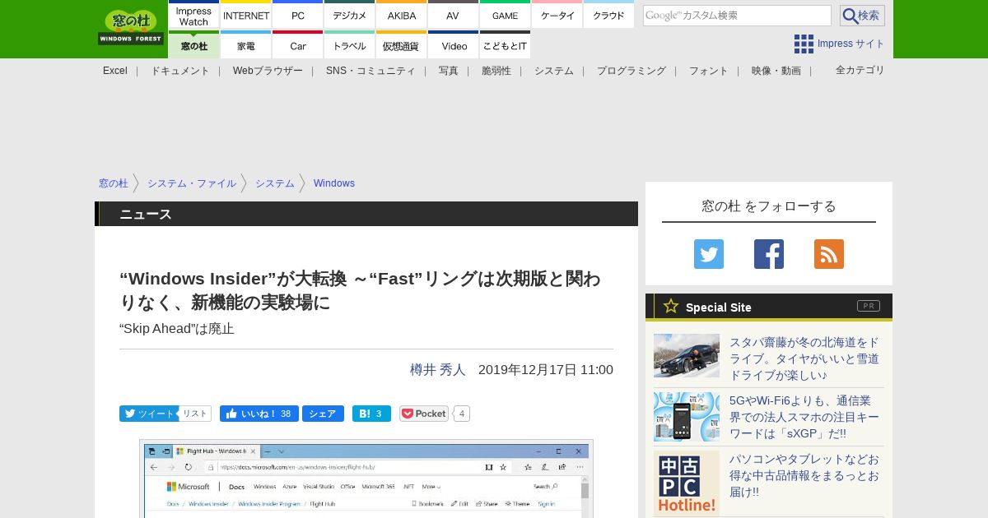Click the ニュース section header
Image resolution: width=988 pixels, height=518 pixels.
tap(366, 214)
